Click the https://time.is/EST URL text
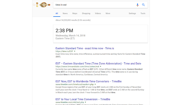Image resolution: width=182 pixels, height=105 pixels. pos(64,51)
